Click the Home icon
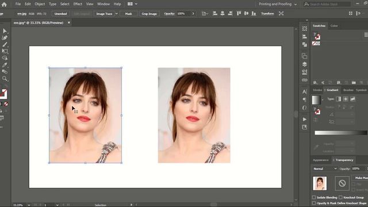This screenshot has width=368, height=207. [x=4, y=4]
